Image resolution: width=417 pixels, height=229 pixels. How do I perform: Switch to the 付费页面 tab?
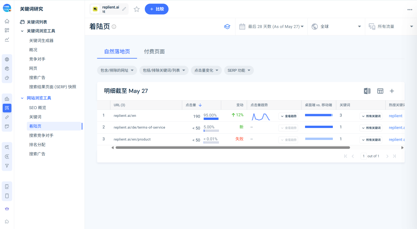click(154, 52)
